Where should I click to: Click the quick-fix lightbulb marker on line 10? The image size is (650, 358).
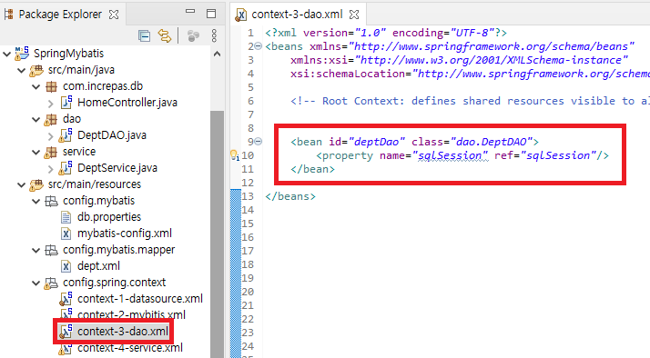pos(235,155)
